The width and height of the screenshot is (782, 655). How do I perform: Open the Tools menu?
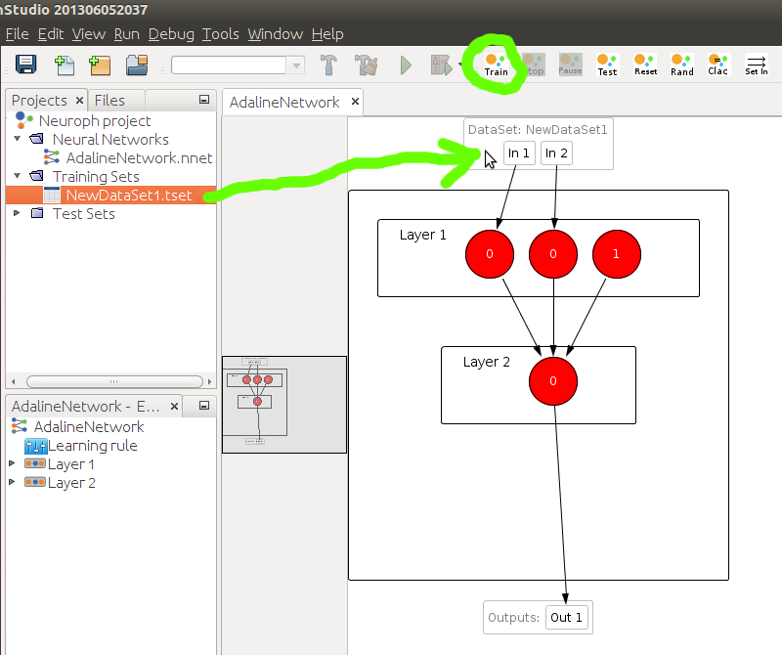(x=220, y=34)
